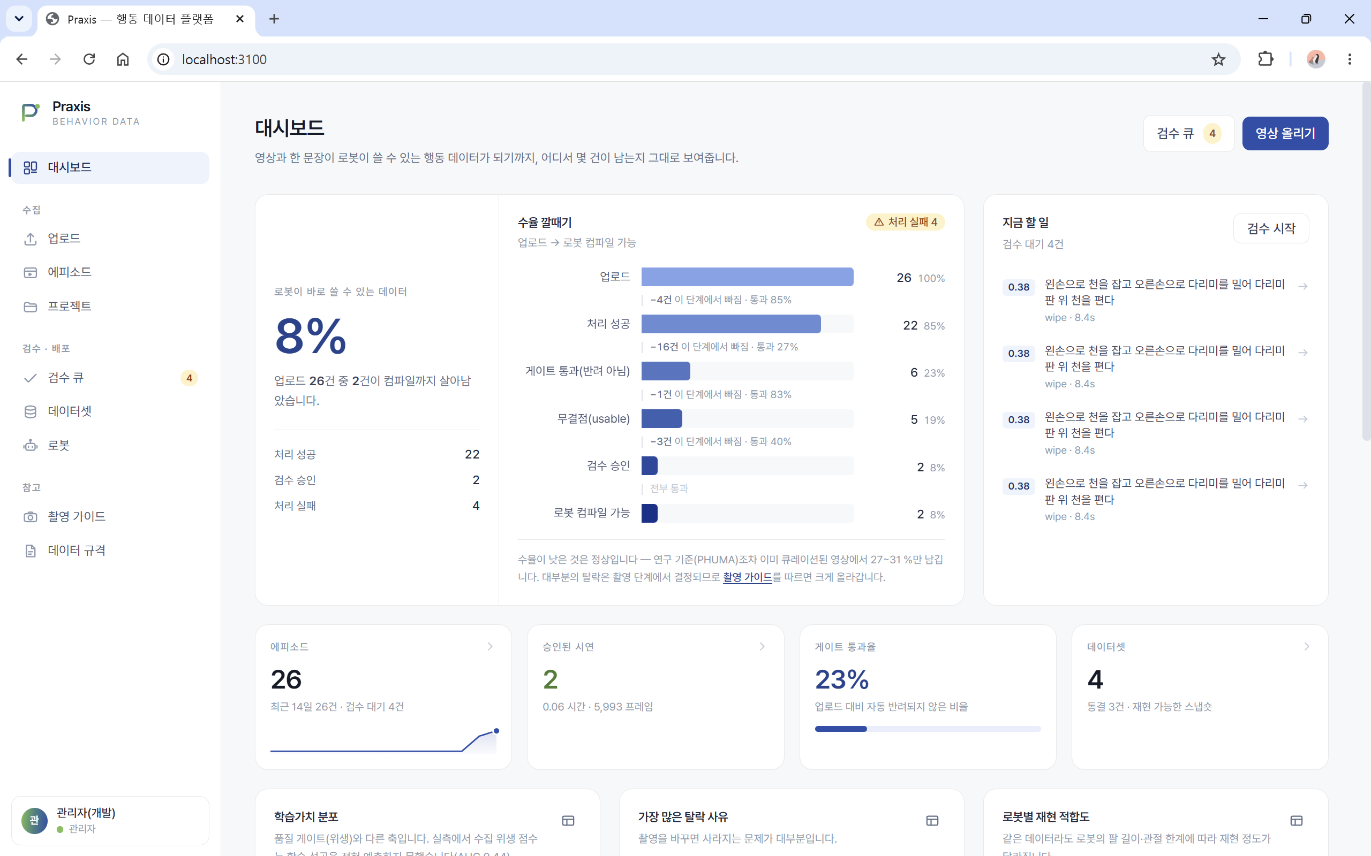Click the 영상 올리기 button
Viewport: 1371px width, 856px height.
(1285, 134)
